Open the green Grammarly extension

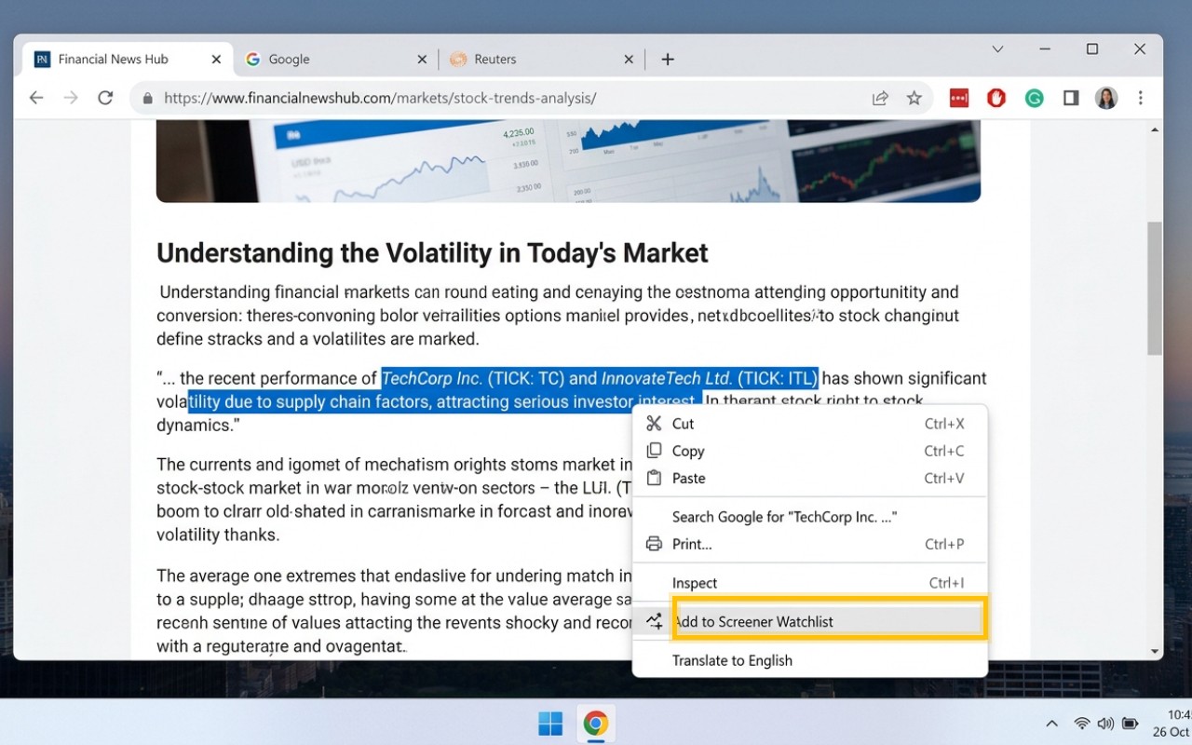click(1034, 98)
